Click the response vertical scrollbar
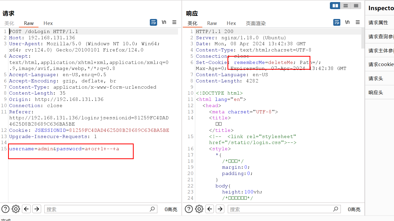 (x=363, y=38)
